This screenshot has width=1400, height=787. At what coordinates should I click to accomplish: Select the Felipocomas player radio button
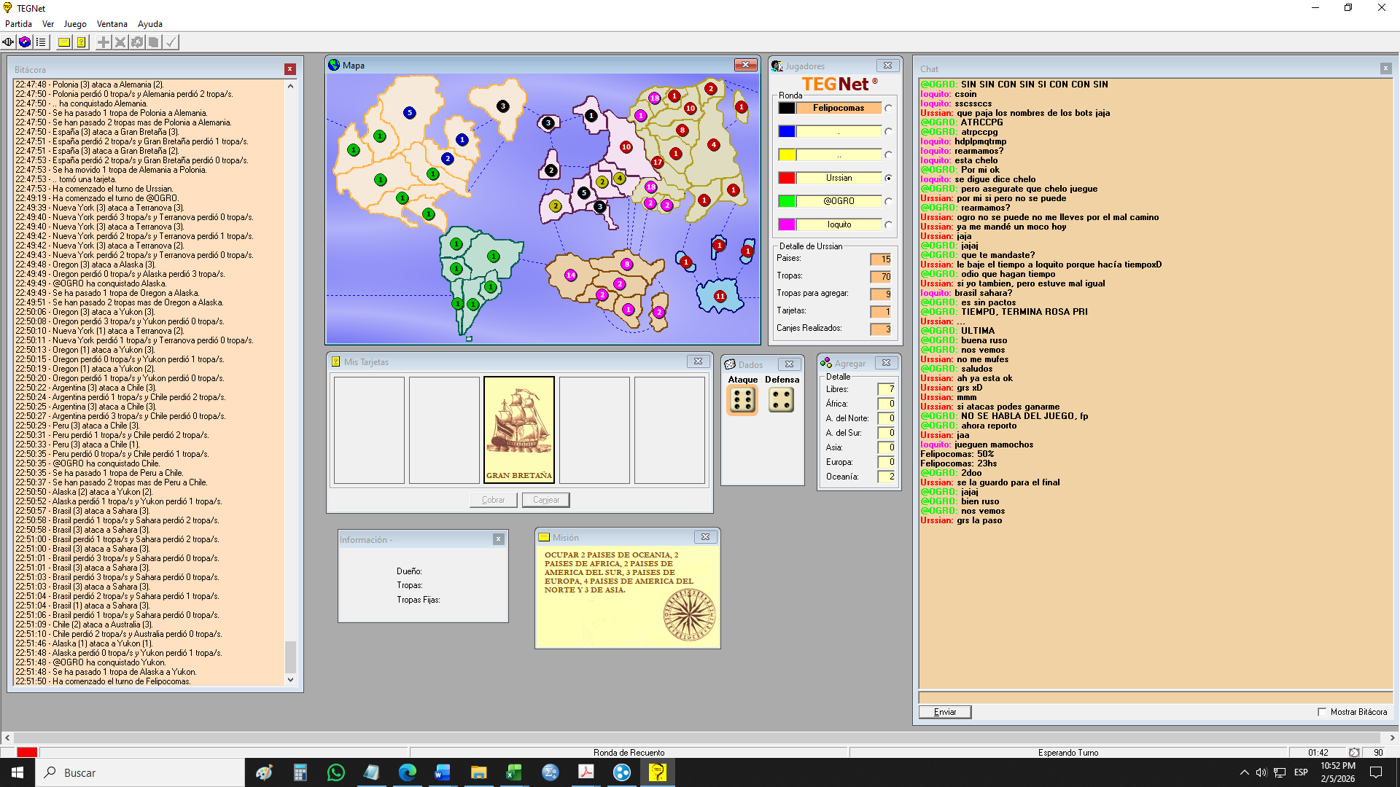pos(888,108)
